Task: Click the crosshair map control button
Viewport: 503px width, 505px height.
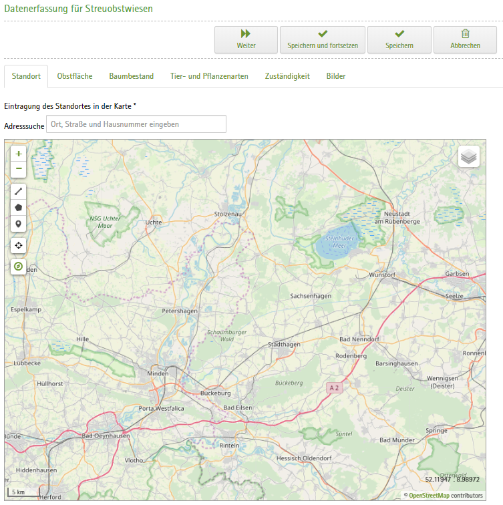Action: pos(19,245)
